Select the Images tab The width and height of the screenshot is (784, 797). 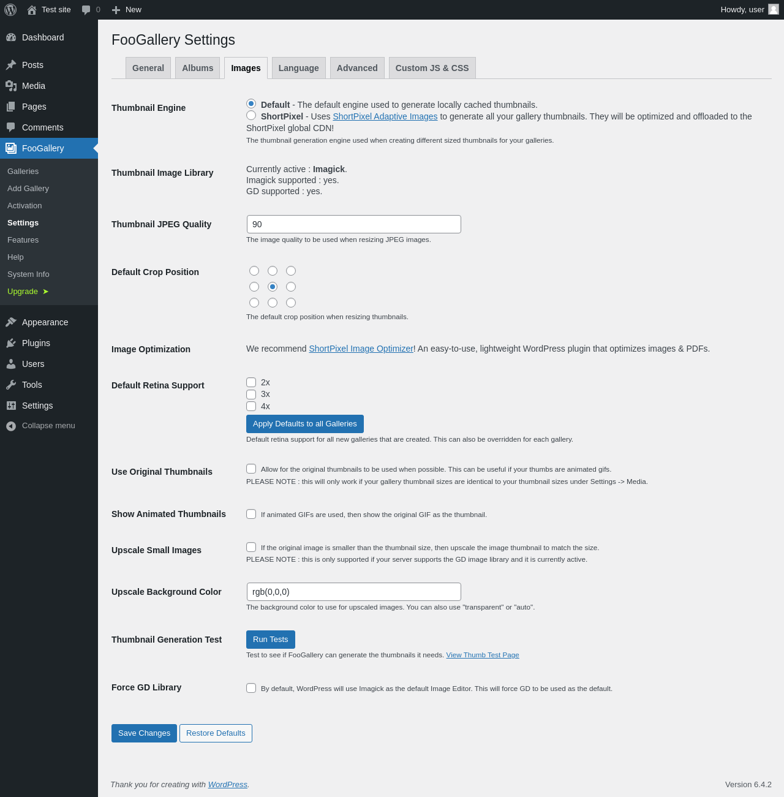246,68
